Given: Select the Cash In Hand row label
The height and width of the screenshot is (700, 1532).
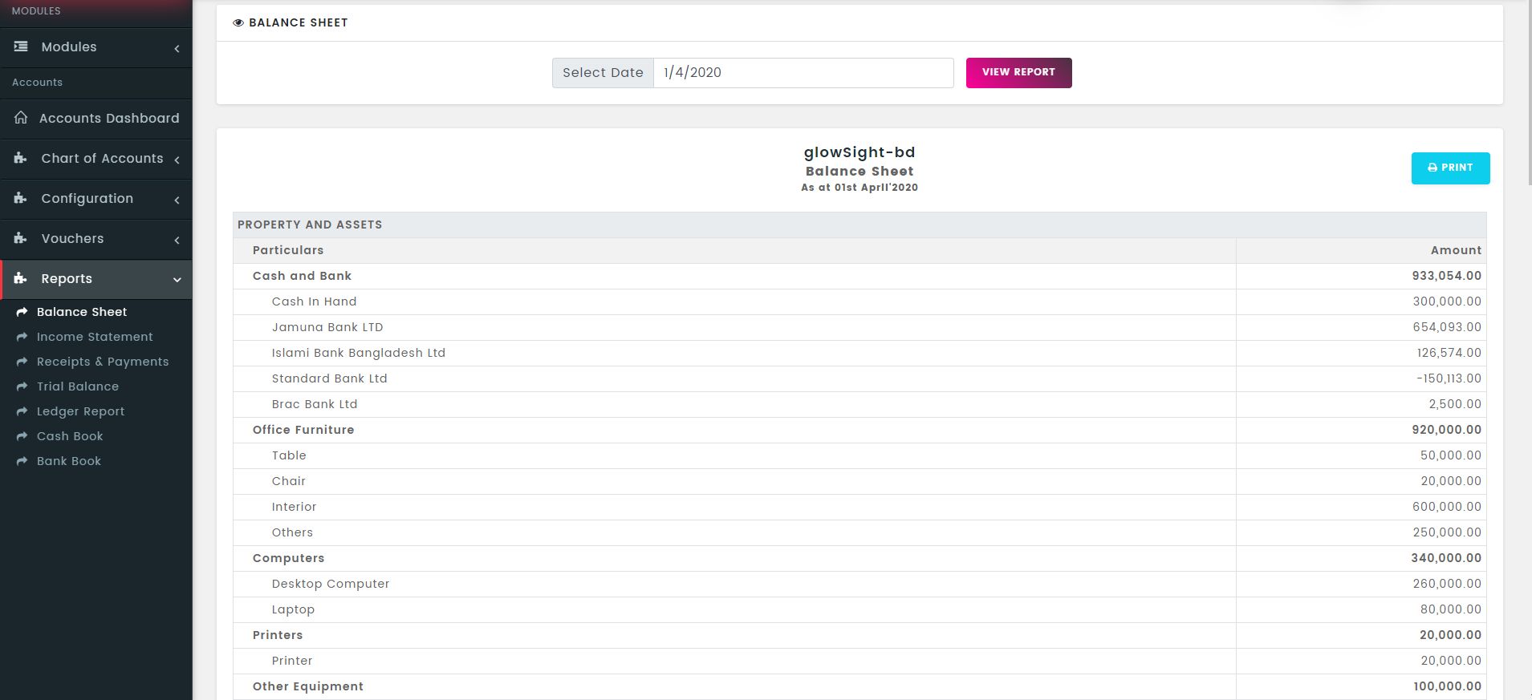Looking at the screenshot, I should [x=314, y=301].
